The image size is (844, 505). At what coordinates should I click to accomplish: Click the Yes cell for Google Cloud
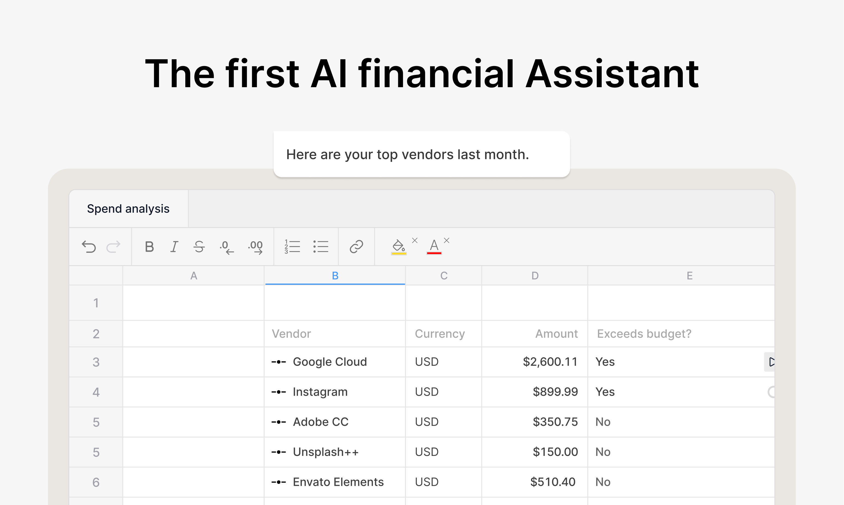click(681, 362)
